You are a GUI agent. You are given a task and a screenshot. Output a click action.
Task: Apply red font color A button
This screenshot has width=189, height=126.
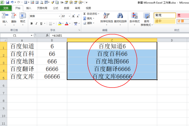[x=67, y=24]
